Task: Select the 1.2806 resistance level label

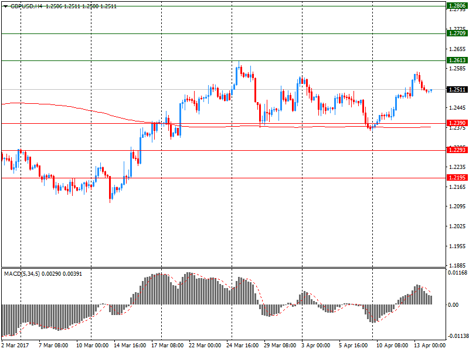Action: [457, 6]
